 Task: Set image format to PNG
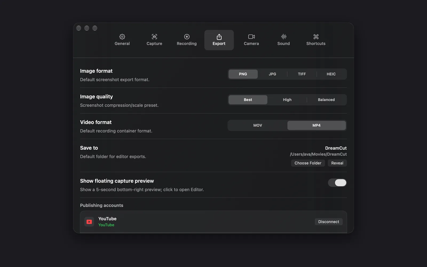click(x=243, y=74)
